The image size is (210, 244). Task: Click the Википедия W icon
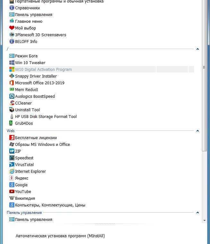click(12, 198)
